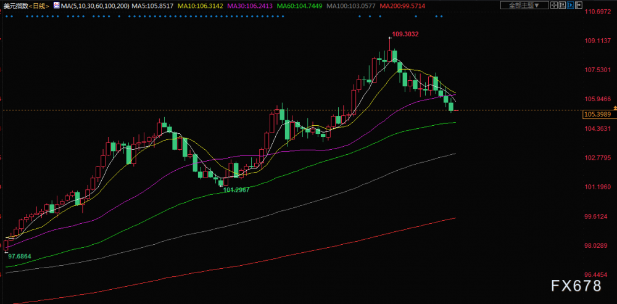The image size is (617, 304).
Task: Click the 102.7795 price axis value
Action: [598, 157]
